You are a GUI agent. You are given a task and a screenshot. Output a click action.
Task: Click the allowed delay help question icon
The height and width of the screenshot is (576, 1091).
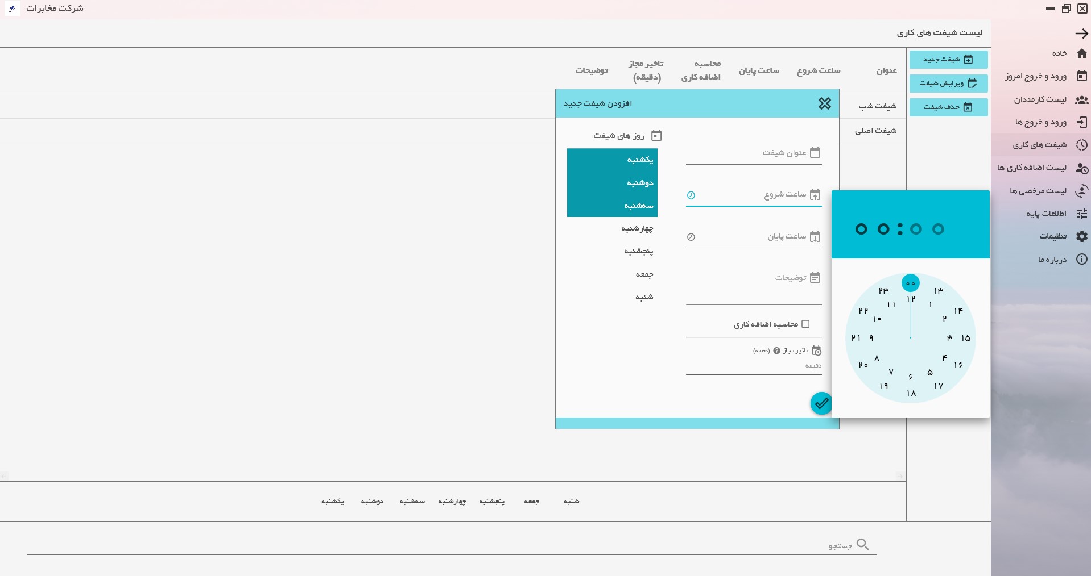(776, 351)
